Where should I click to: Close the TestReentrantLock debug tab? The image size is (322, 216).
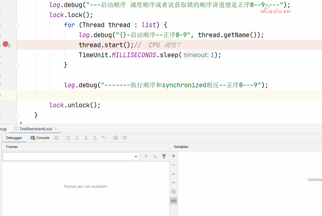point(56,129)
